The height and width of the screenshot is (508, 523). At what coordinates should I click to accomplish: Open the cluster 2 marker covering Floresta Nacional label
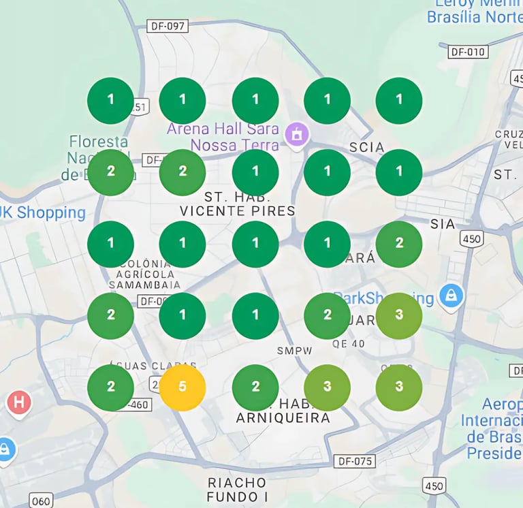click(x=110, y=172)
